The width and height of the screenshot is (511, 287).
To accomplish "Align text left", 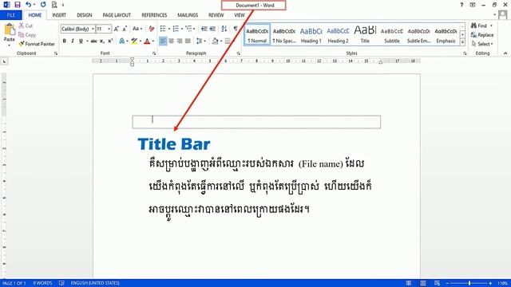I will pos(163,41).
